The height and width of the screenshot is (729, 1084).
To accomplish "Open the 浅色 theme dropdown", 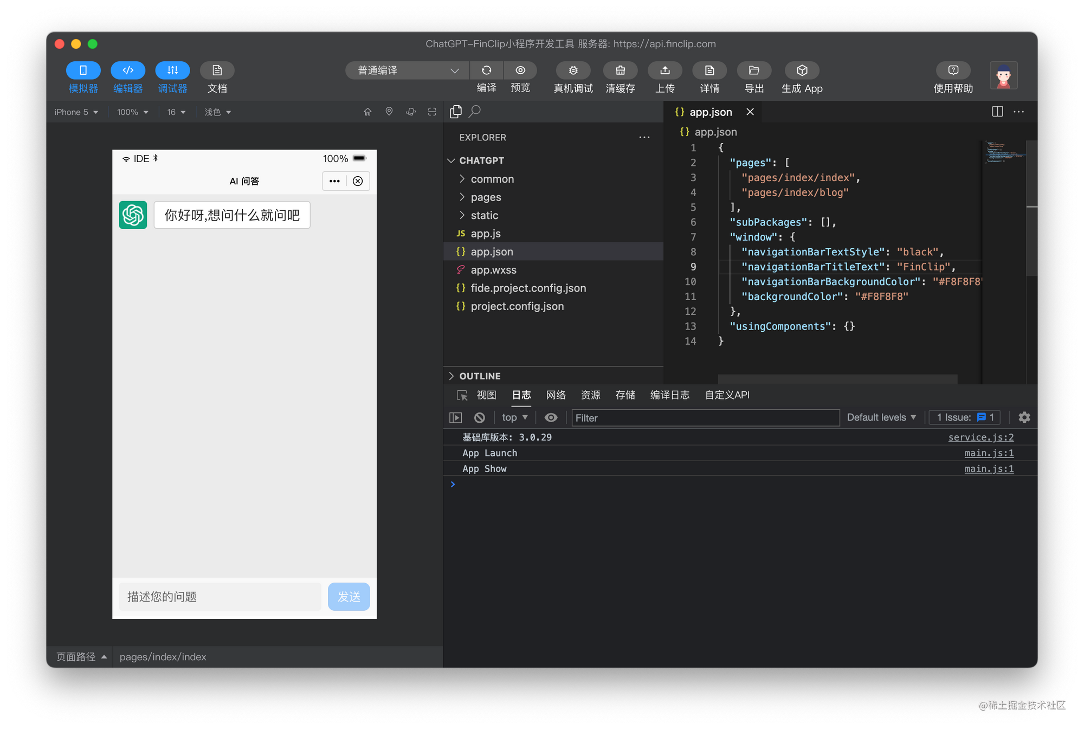I will click(x=218, y=112).
